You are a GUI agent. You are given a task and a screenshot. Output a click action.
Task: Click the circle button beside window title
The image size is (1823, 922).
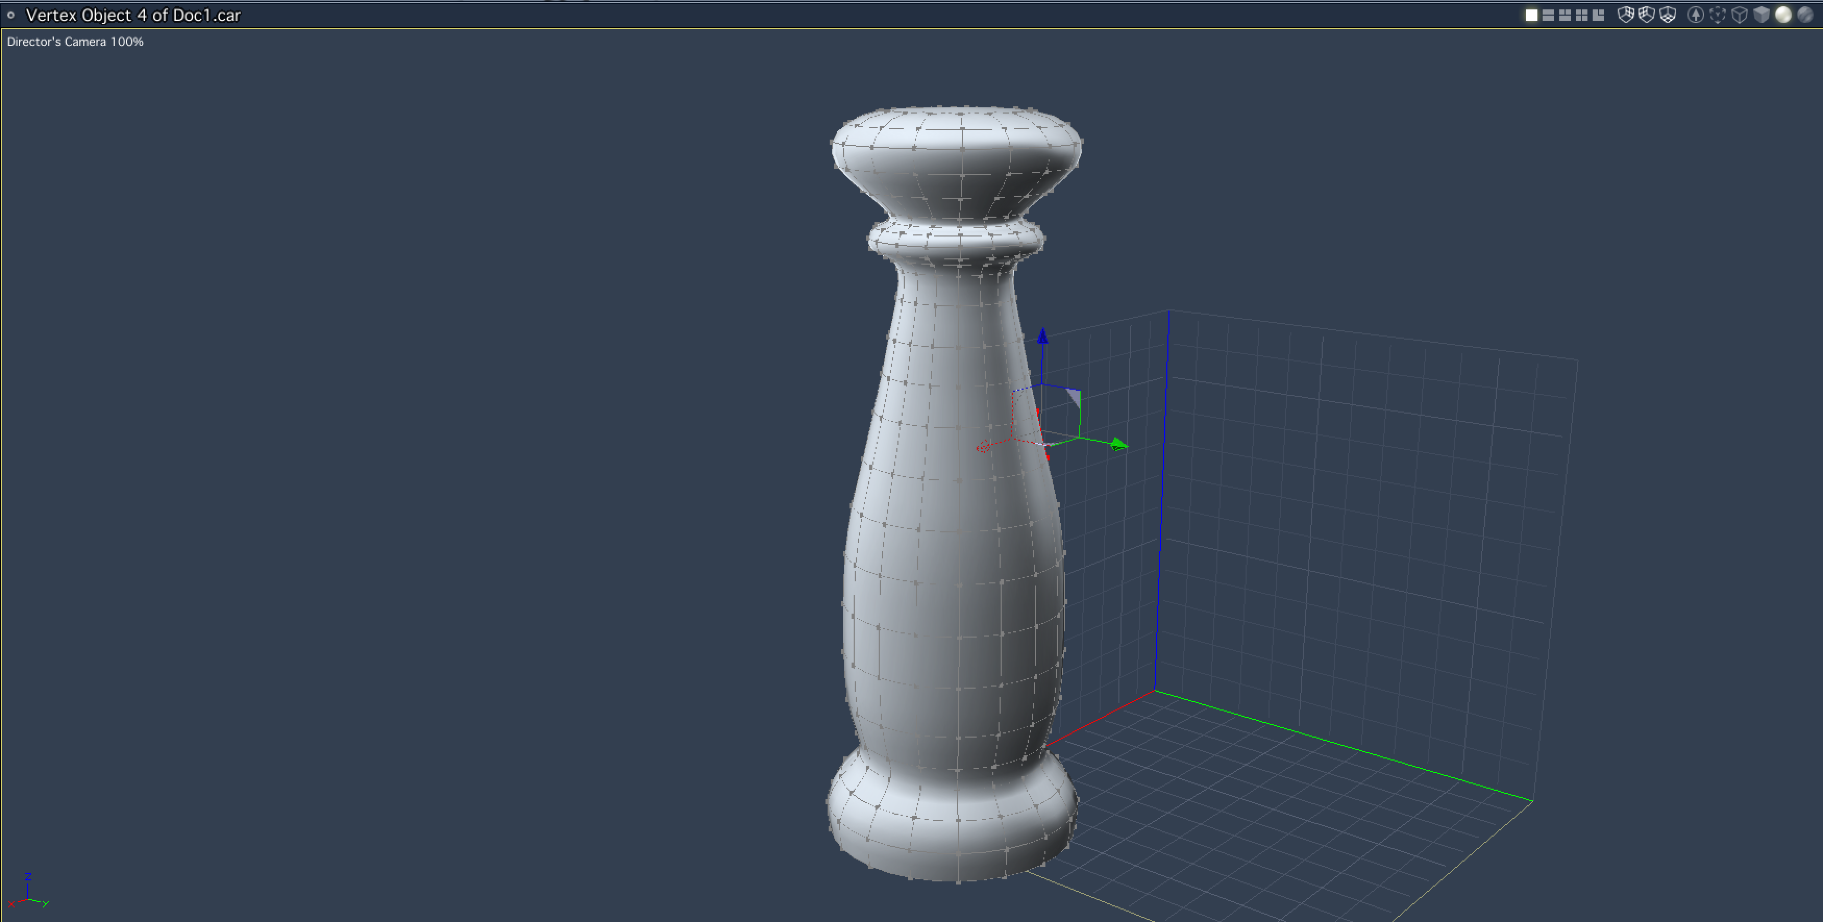coord(10,15)
